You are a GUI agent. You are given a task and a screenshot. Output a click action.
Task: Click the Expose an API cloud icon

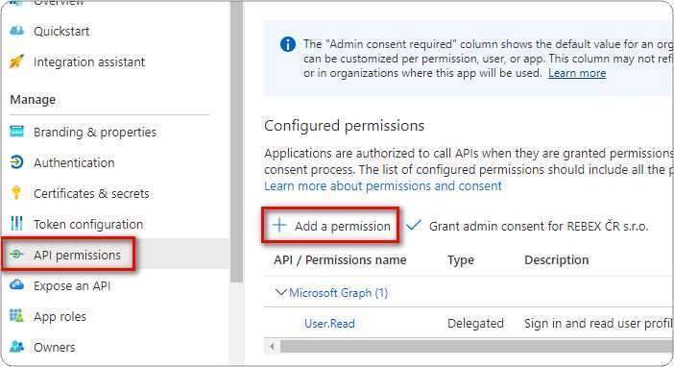pyautogui.click(x=16, y=284)
